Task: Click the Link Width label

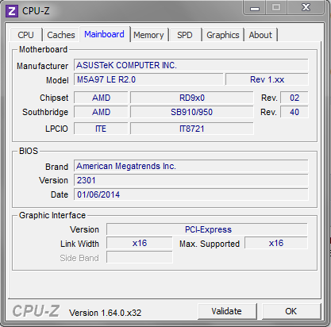Action: pos(79,244)
